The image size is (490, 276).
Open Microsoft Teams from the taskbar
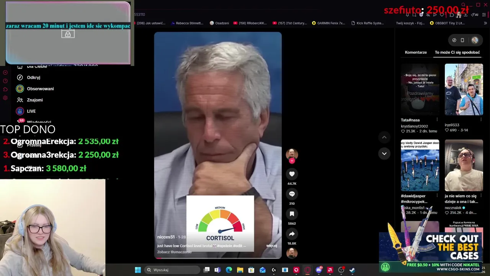pos(217,270)
